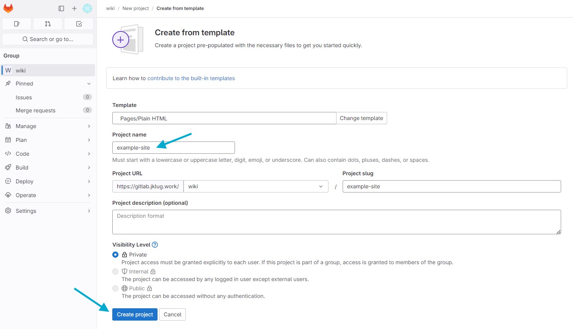The height and width of the screenshot is (329, 573).
Task: Click the Create project button
Action: pos(135,314)
